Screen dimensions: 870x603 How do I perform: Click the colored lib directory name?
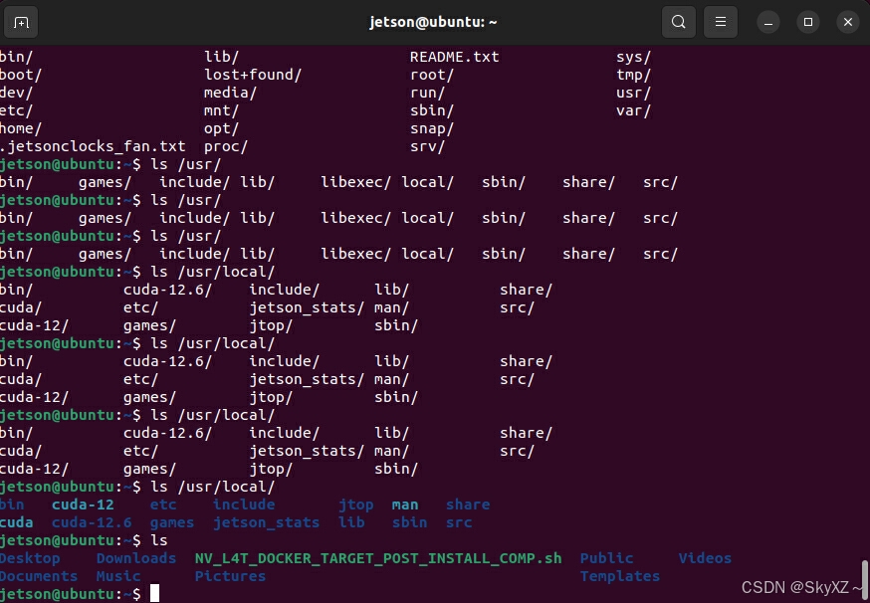click(351, 522)
